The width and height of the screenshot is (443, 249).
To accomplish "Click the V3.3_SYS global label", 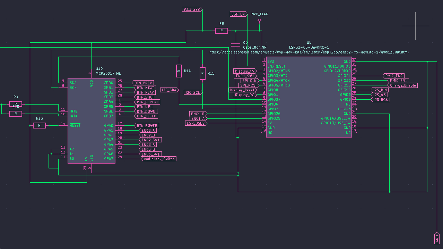I will (193, 9).
